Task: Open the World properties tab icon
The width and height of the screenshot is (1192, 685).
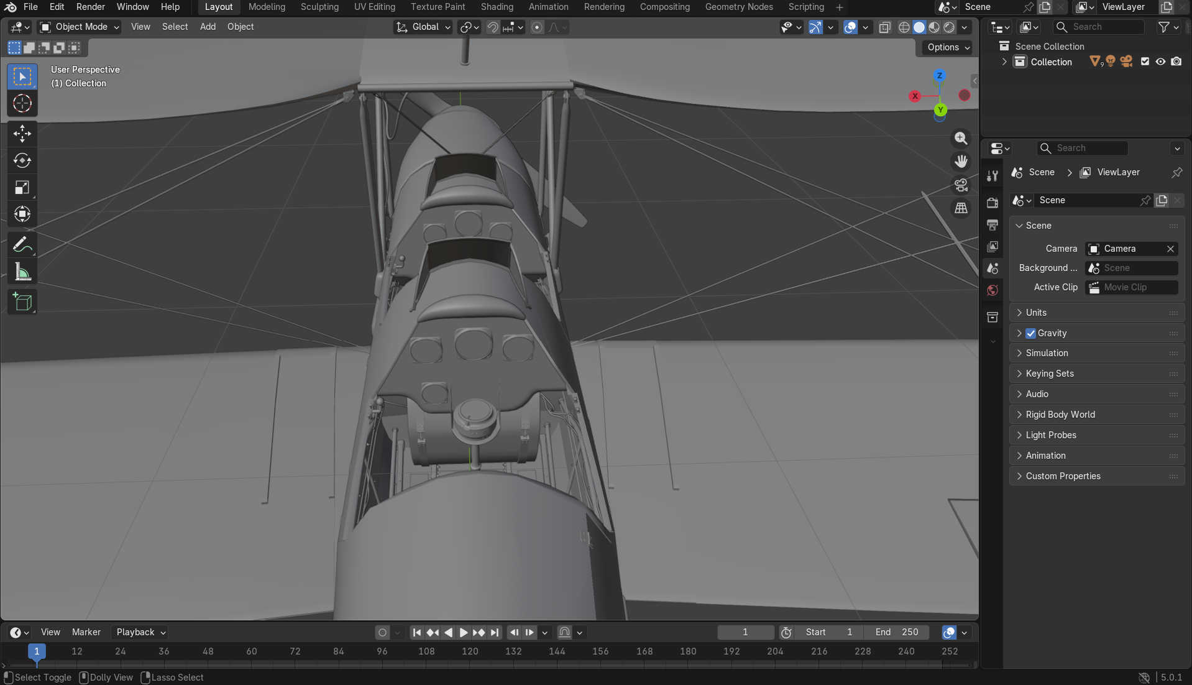Action: coord(993,290)
